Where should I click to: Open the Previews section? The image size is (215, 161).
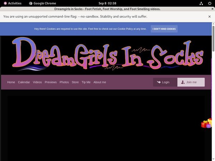point(51,82)
